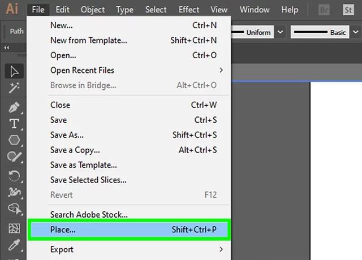Collapse the tools panel using double arrows
362x260 pixels.
click(7, 47)
